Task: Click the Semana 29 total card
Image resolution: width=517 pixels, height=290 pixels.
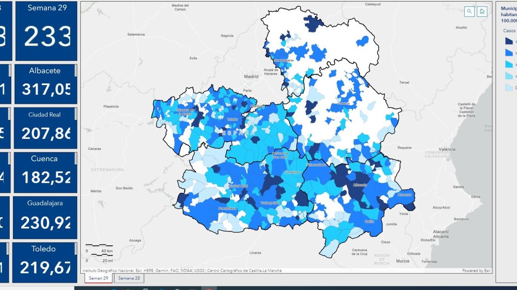Action: 46,31
